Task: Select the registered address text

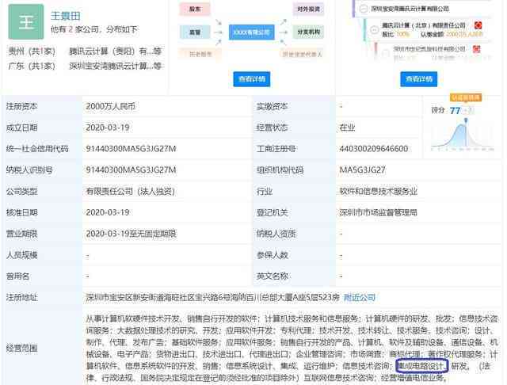Action: click(x=212, y=297)
